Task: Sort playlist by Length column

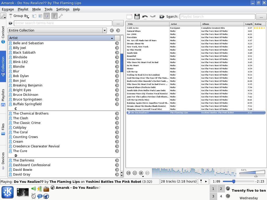Action: click(248, 24)
